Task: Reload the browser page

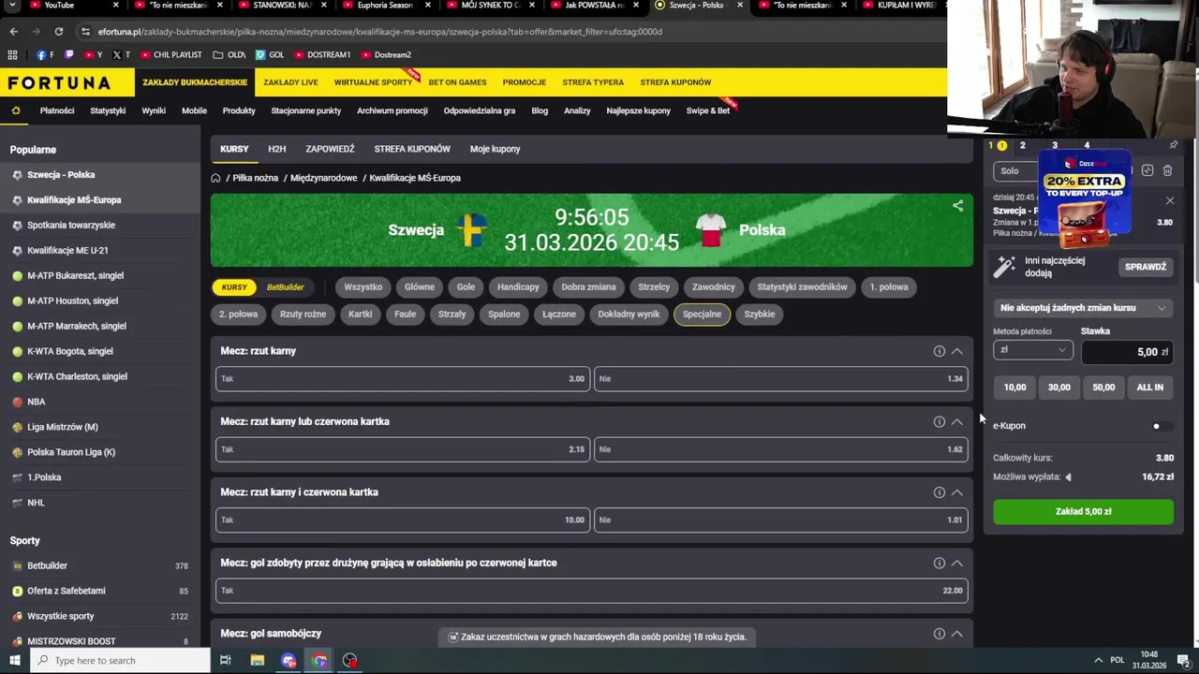Action: pos(58,31)
